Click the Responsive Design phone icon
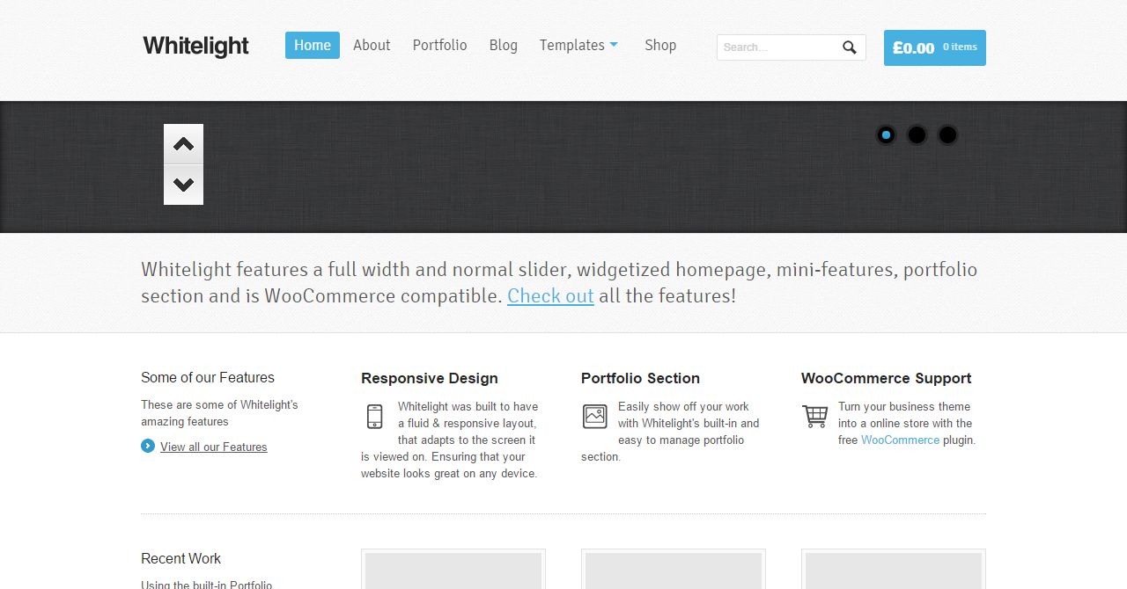Viewport: 1127px width, 589px height. 374,417
